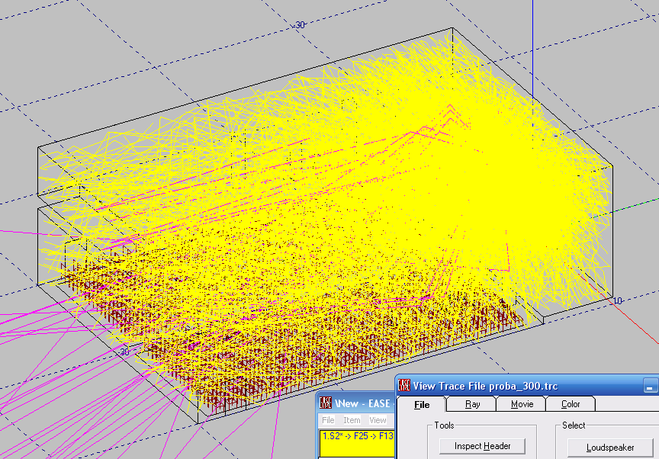This screenshot has height=459, width=659.
Task: Open View menu in New - EASE window
Action: [x=378, y=420]
